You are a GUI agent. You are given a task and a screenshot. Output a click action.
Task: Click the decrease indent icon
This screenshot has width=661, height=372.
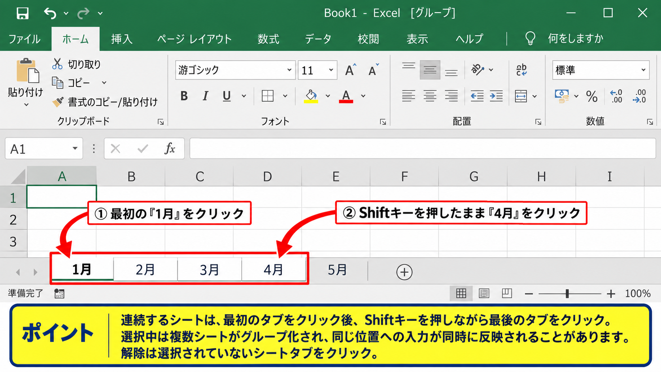(x=477, y=96)
